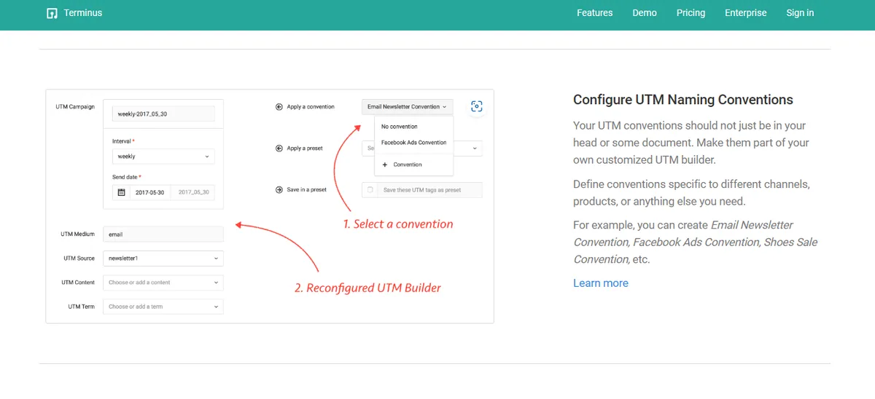The height and width of the screenshot is (399, 875).
Task: Click the screenshot capture icon
Action: tap(476, 106)
